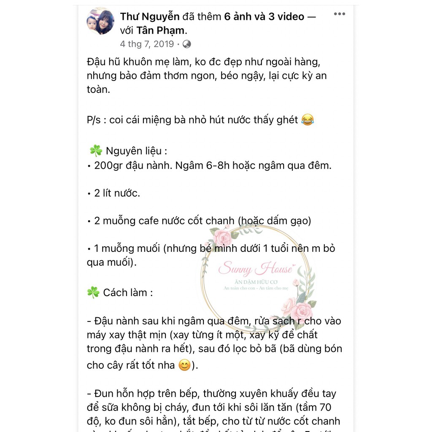Viewport: 432px width, 432px height.
Task: Open Thư Nguyễn's profile picture
Action: click(100, 21)
